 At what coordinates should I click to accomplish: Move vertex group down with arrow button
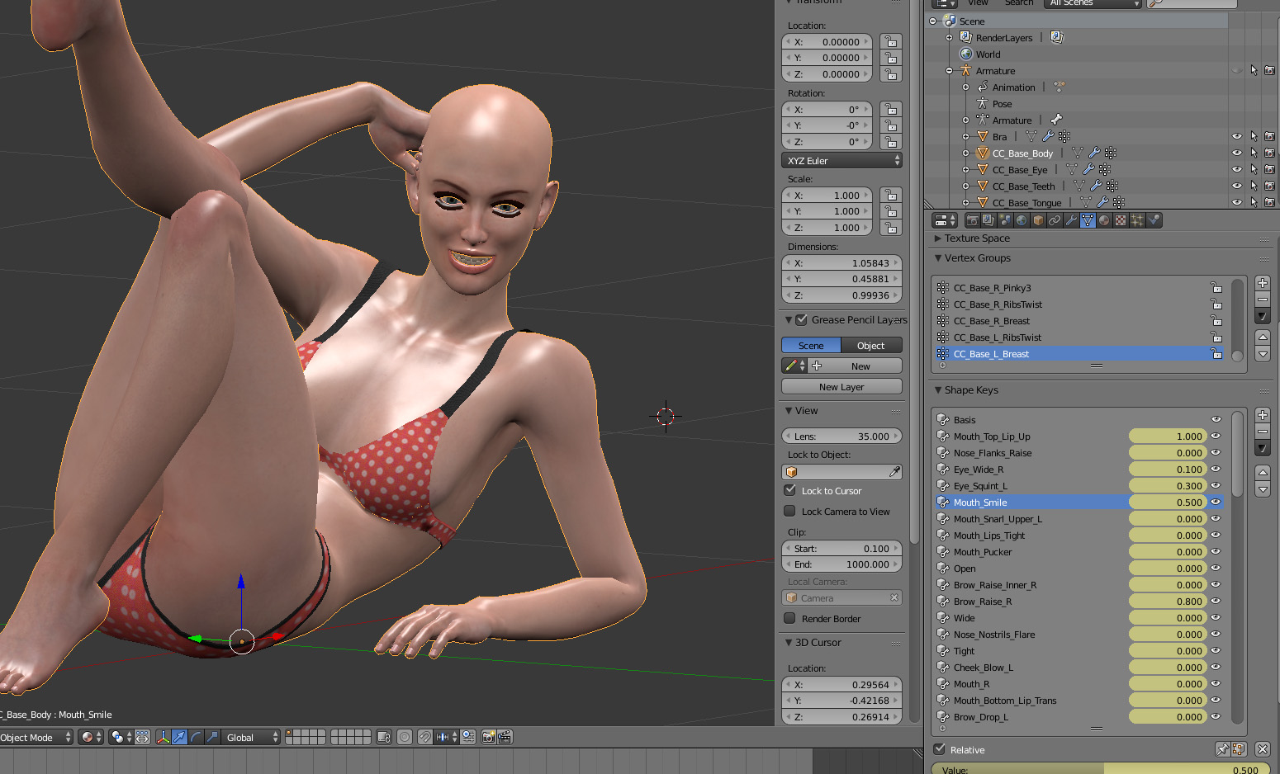[x=1263, y=353]
